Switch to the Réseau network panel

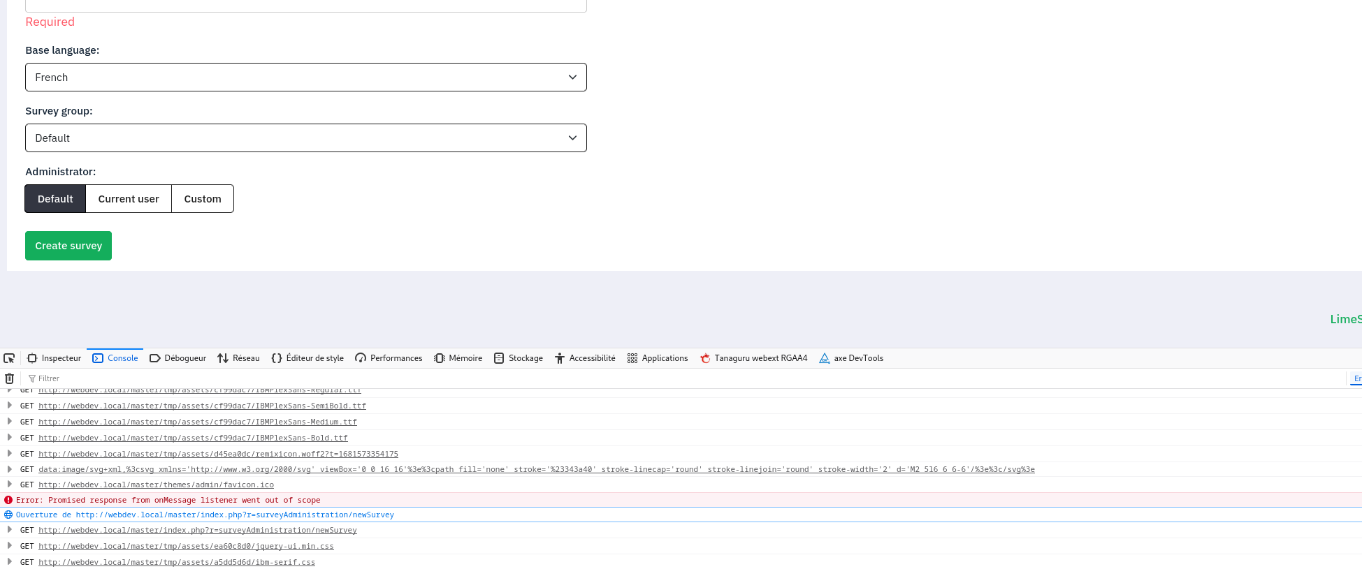(239, 358)
